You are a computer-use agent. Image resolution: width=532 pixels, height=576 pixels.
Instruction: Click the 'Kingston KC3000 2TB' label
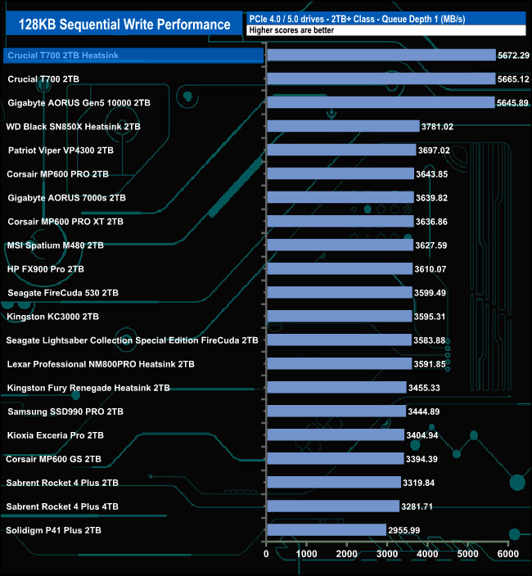(x=53, y=317)
